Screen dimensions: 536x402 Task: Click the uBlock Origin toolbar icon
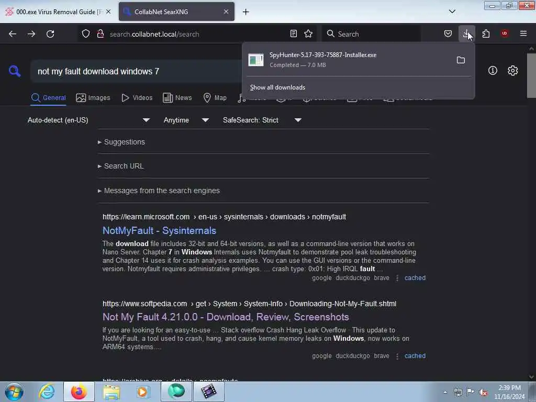505,34
